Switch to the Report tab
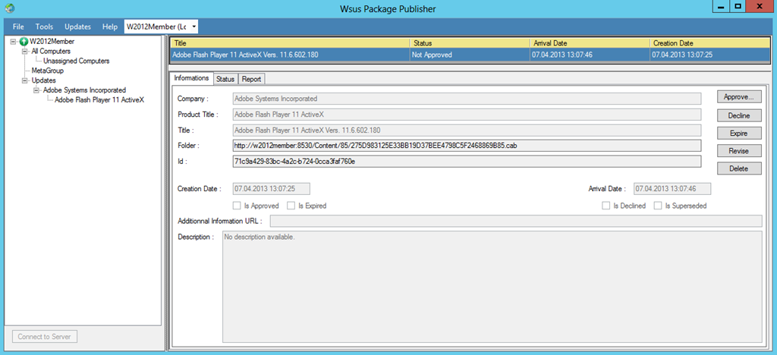The height and width of the screenshot is (355, 777). tap(252, 79)
